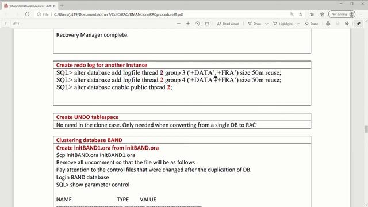Save the PDF document

pyautogui.click(x=338, y=24)
